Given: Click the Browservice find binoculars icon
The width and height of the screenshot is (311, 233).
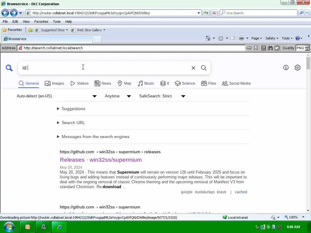Looking at the screenshot, I should pyautogui.click(x=270, y=48).
